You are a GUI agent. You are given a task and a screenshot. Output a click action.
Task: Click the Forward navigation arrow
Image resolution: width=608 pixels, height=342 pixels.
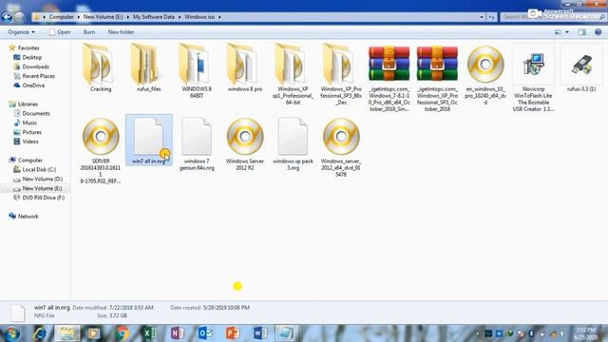pyautogui.click(x=19, y=17)
